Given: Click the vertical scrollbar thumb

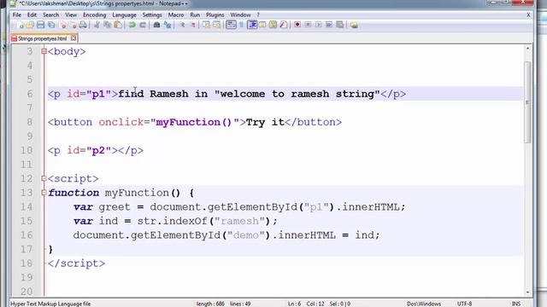Looking at the screenshot, I should point(527,102).
